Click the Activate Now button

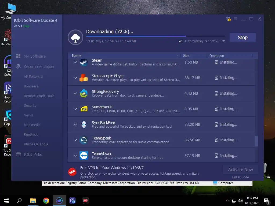240,170
